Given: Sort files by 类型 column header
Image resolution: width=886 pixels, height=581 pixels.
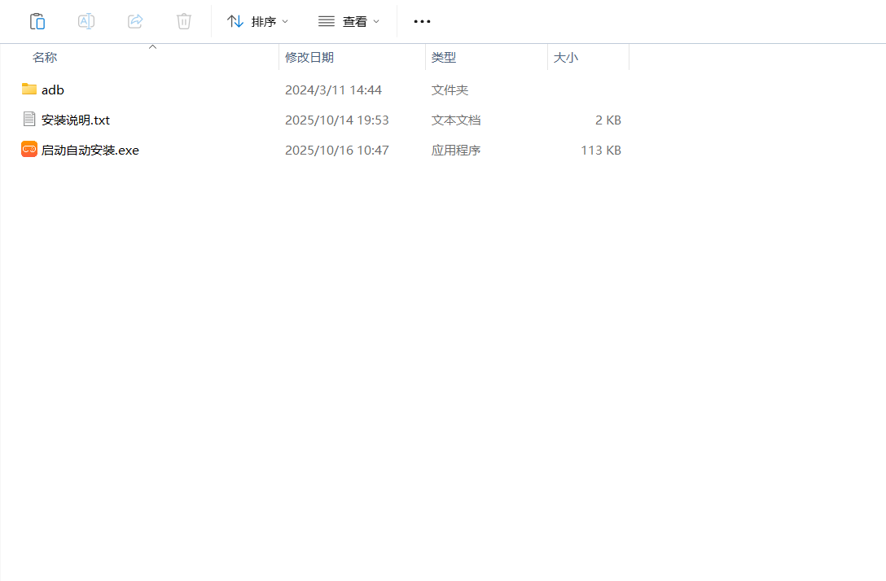Looking at the screenshot, I should 444,58.
